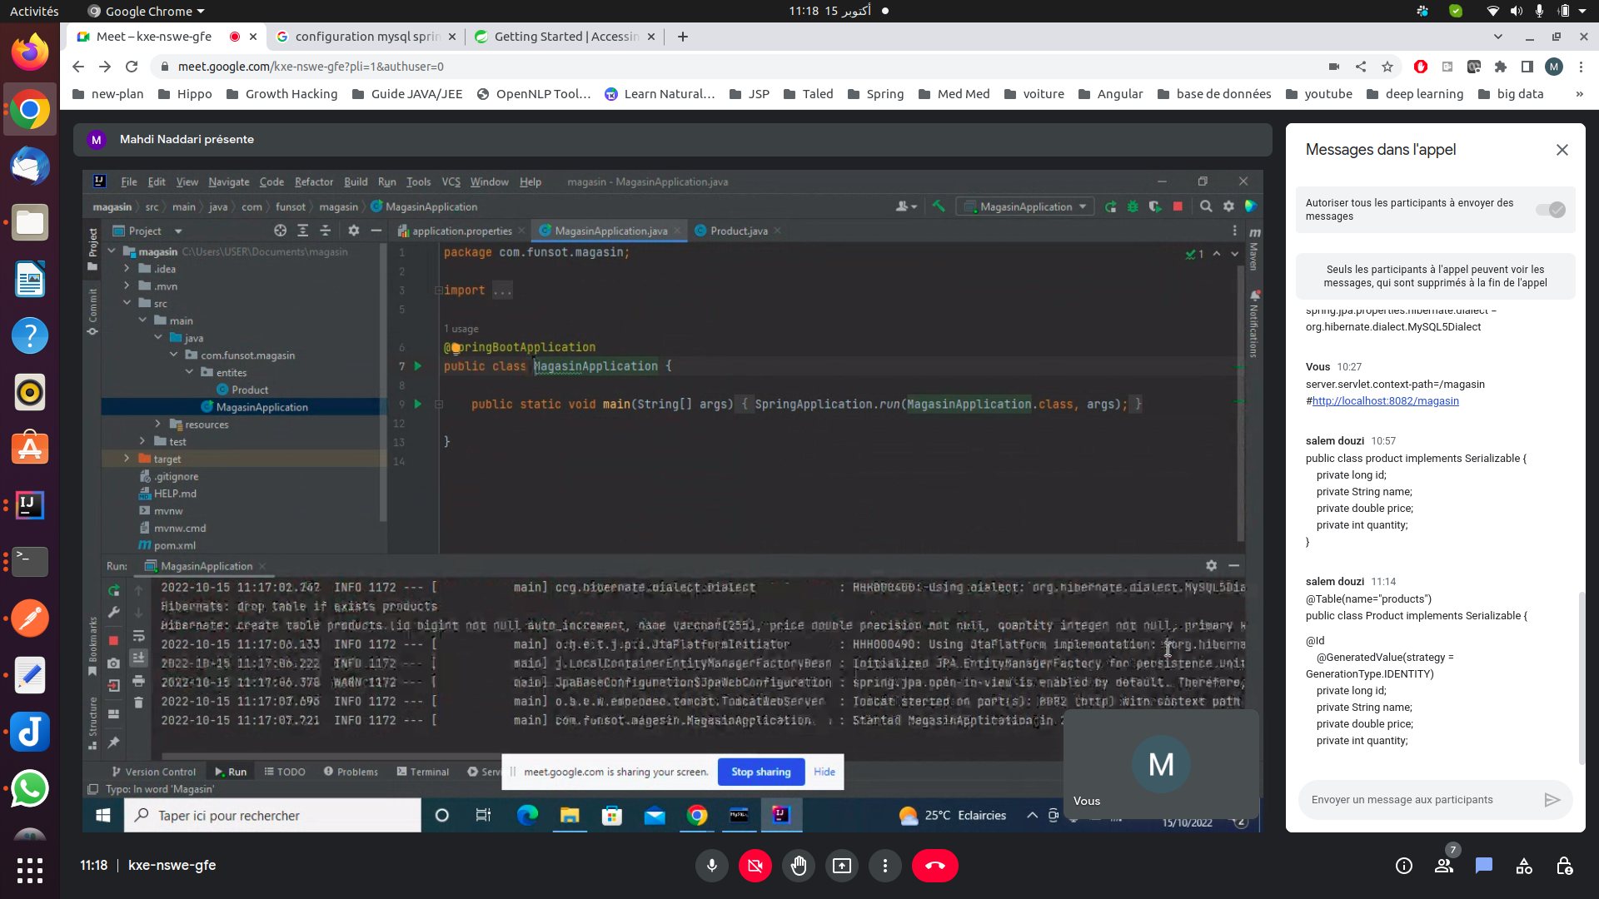Open Google Chrome app menu in top bar
This screenshot has width=1599, height=899.
pyautogui.click(x=147, y=11)
